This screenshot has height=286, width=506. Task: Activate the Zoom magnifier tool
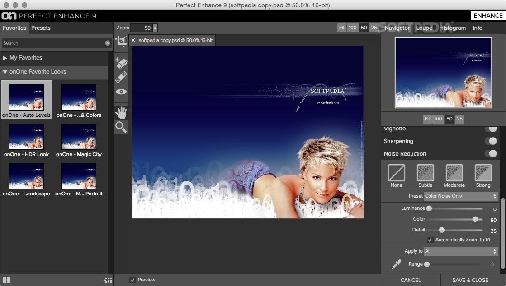[121, 127]
